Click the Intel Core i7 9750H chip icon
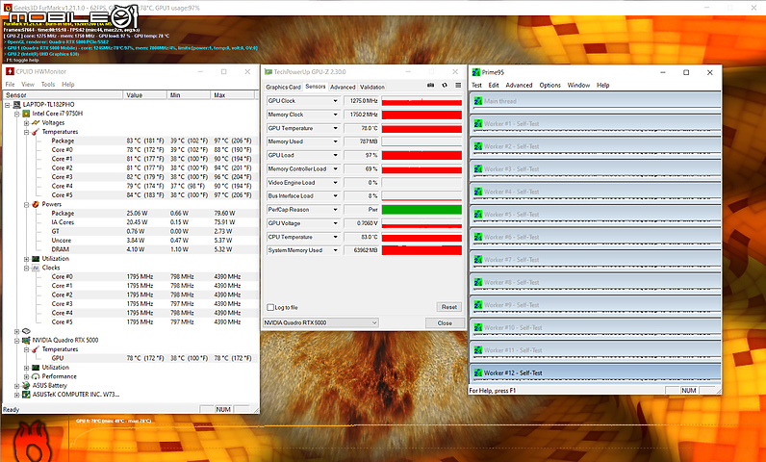The width and height of the screenshot is (766, 462). tap(26, 114)
